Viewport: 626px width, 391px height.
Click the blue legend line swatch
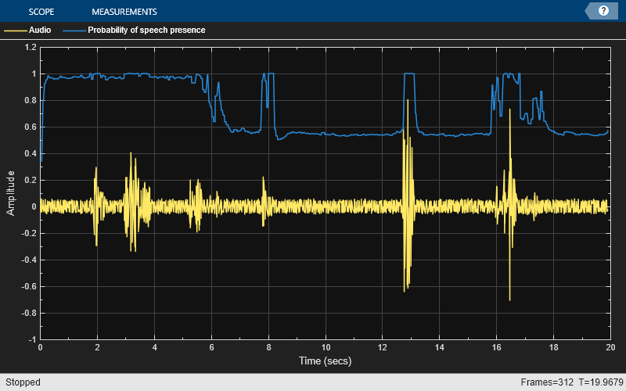[x=74, y=30]
